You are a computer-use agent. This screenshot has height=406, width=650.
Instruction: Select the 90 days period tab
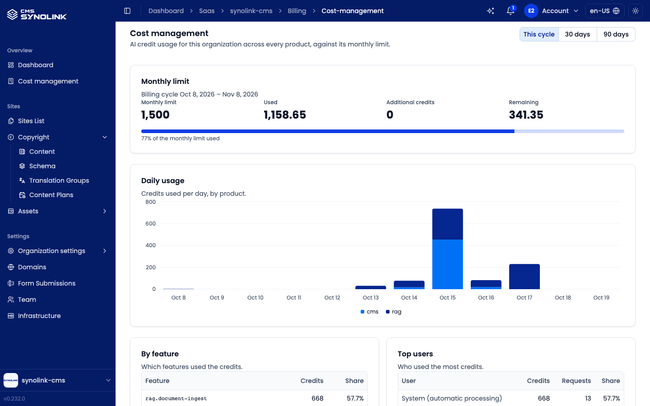[616, 34]
